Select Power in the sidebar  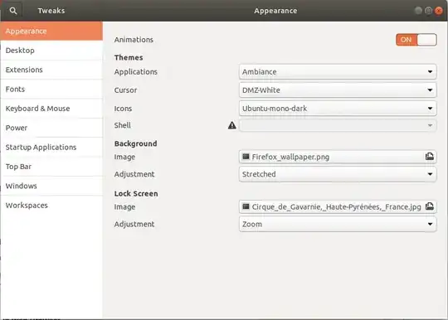click(51, 128)
